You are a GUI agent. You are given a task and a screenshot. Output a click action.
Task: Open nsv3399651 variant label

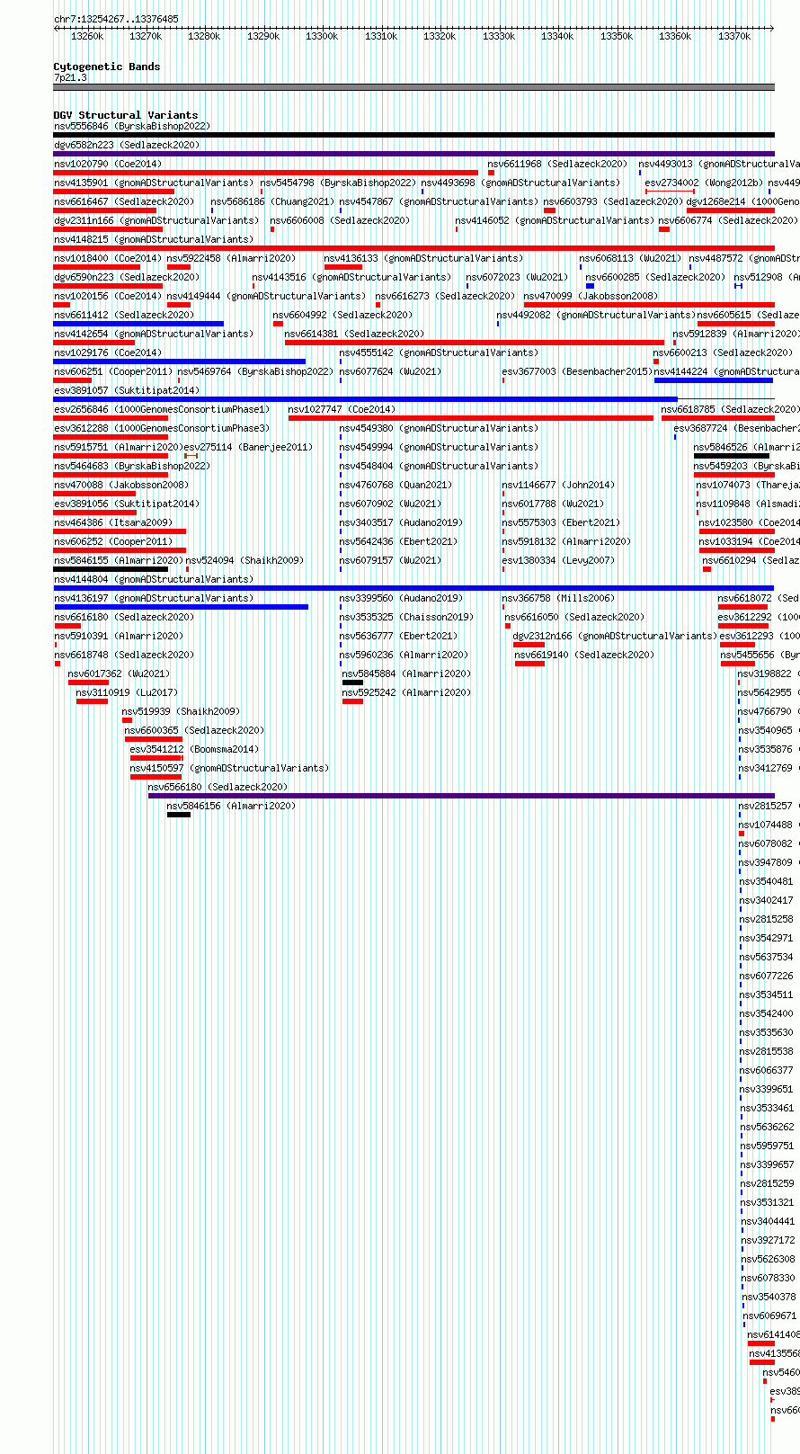(x=767, y=1089)
